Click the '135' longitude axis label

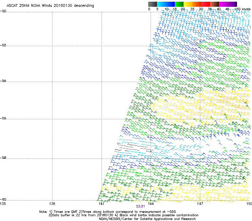[x=3, y=204]
